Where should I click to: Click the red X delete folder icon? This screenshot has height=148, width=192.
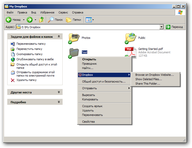[13, 80]
